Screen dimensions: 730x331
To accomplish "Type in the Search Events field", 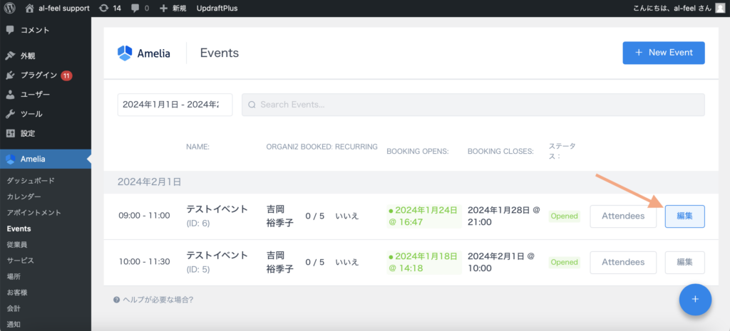I will pos(473,105).
